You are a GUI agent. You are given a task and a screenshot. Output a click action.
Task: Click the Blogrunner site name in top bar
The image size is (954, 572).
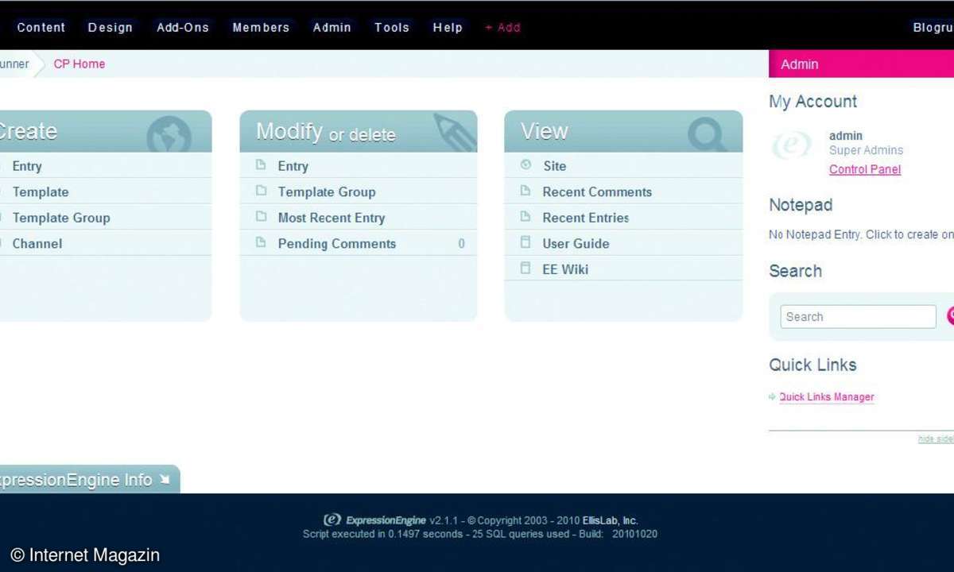pos(933,27)
